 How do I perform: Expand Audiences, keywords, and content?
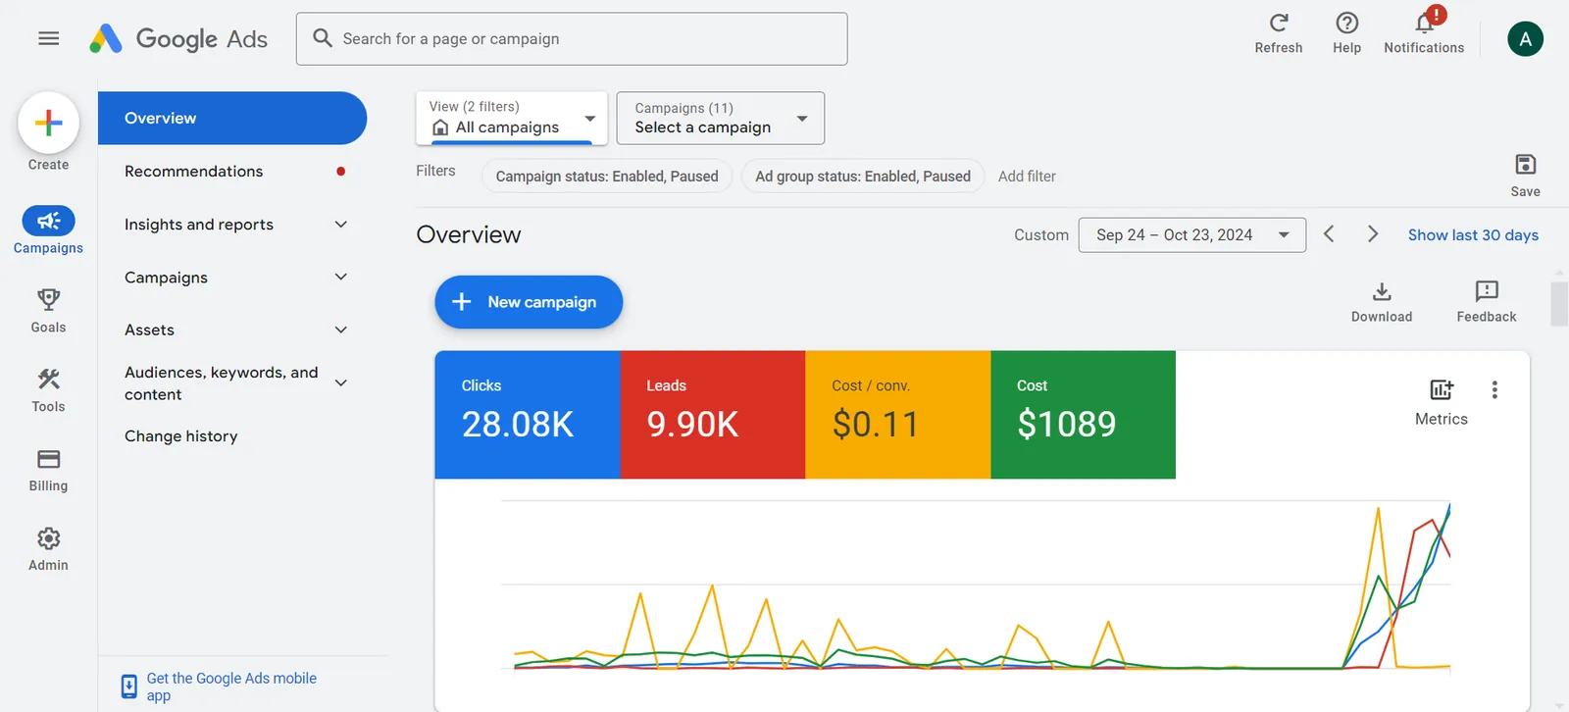click(341, 383)
